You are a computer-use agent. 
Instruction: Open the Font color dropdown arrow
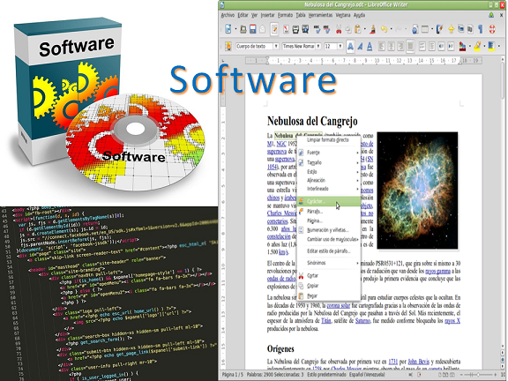470,47
